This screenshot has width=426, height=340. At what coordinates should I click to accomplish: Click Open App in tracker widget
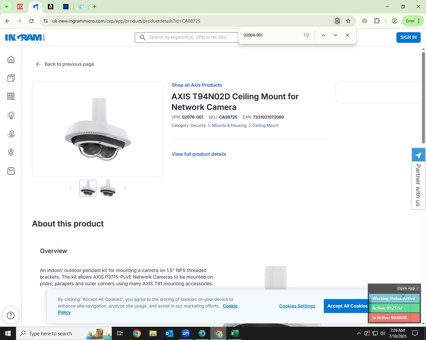408,288
